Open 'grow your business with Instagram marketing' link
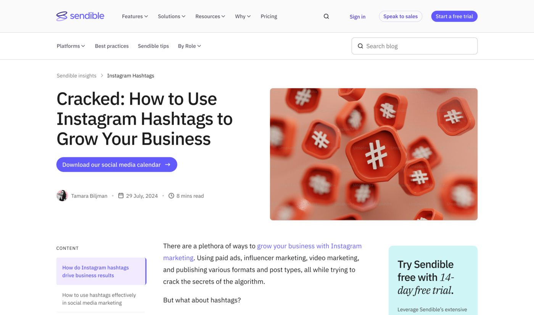The width and height of the screenshot is (534, 315). (x=262, y=252)
